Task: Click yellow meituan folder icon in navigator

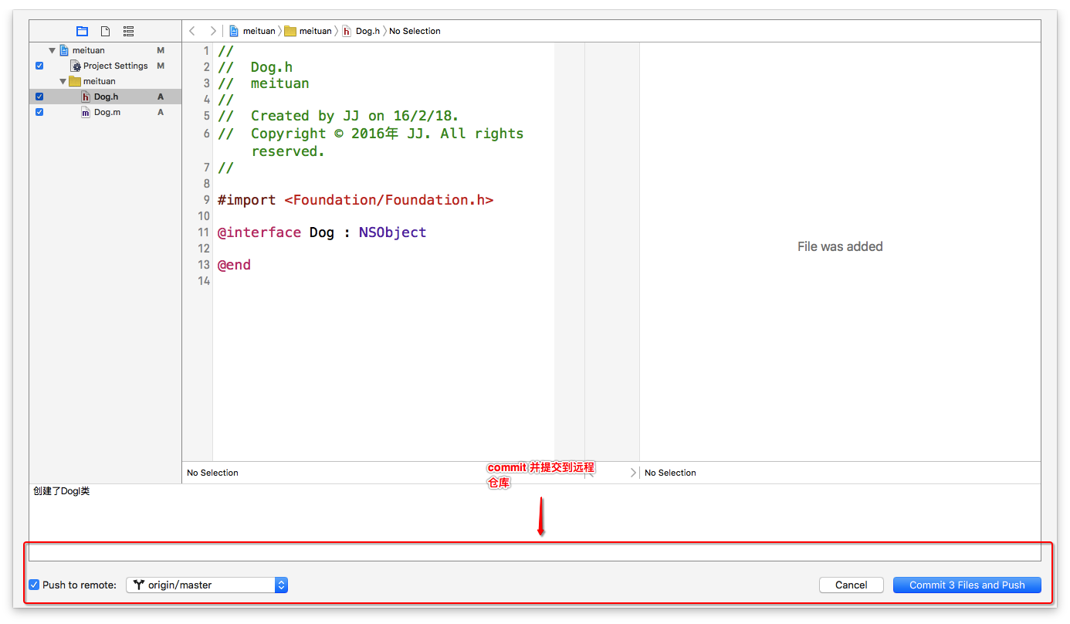Action: [x=75, y=81]
